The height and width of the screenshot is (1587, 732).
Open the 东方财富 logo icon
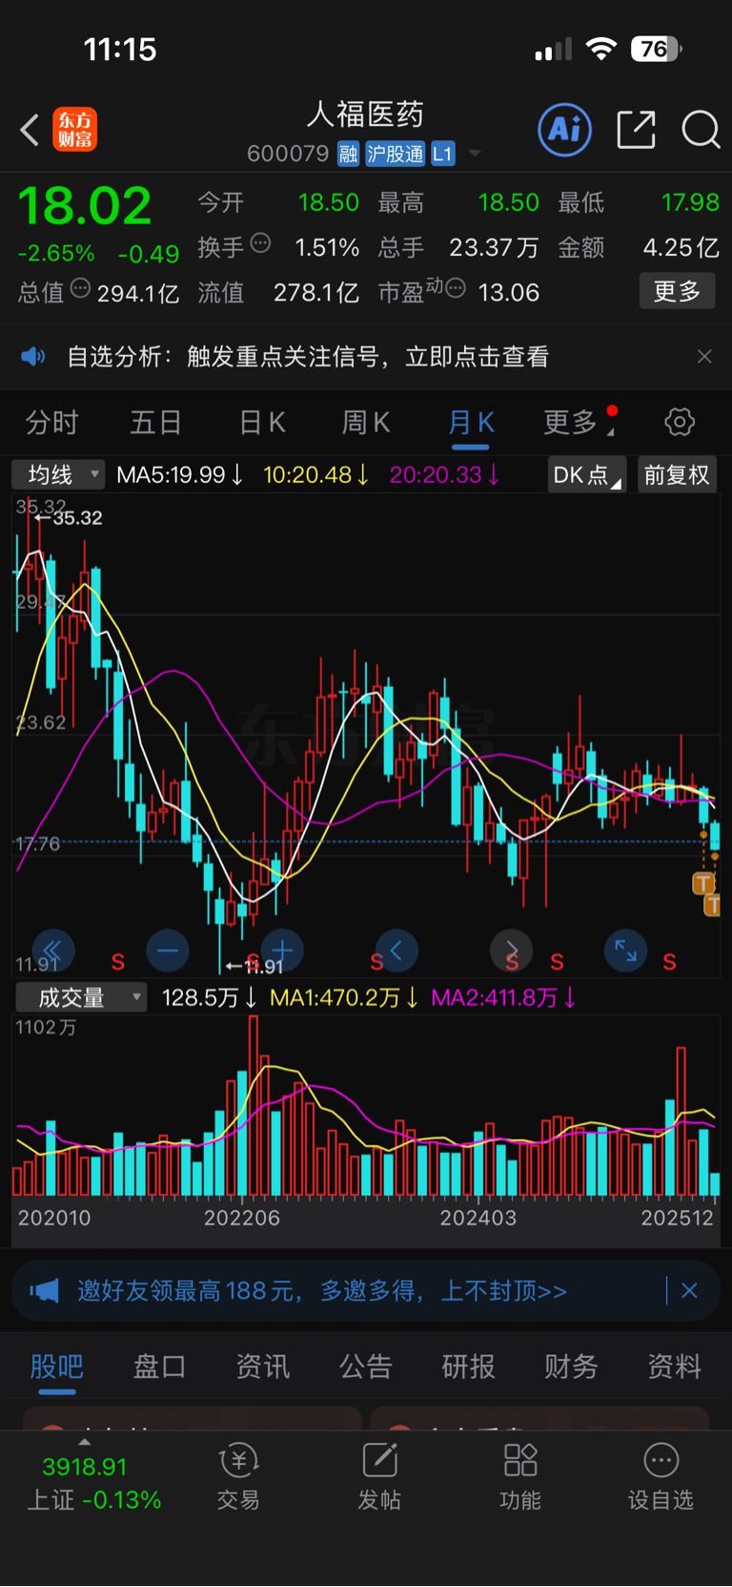click(74, 130)
